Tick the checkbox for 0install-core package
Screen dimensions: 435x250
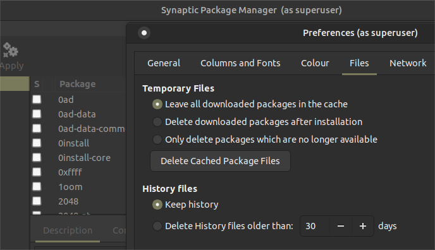(37, 158)
